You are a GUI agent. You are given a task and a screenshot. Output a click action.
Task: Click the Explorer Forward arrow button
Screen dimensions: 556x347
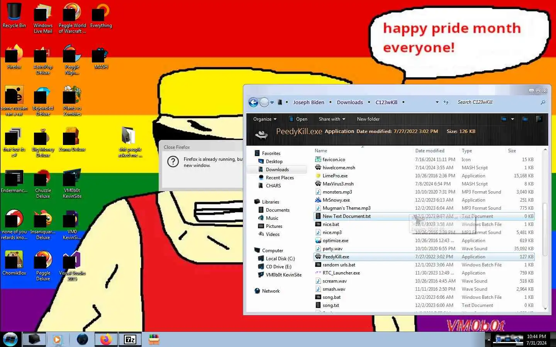click(x=264, y=102)
